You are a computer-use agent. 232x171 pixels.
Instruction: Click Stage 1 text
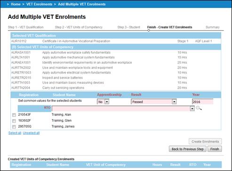pyautogui.click(x=183, y=41)
